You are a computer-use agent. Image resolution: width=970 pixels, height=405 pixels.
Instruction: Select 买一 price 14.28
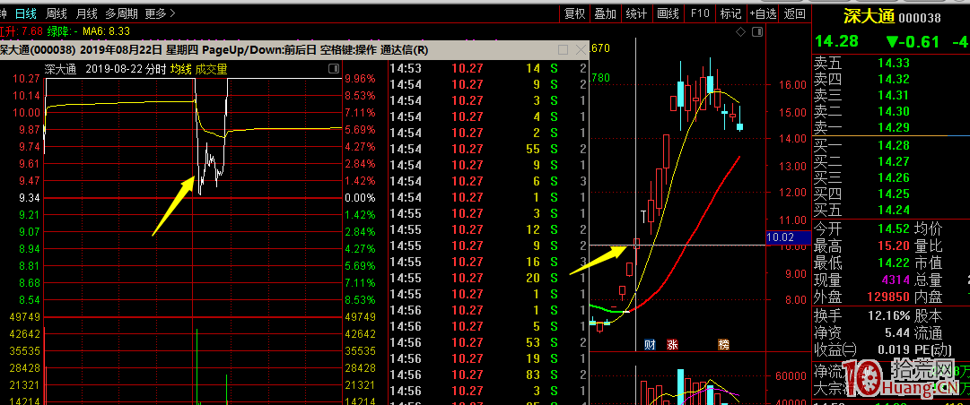tap(894, 145)
